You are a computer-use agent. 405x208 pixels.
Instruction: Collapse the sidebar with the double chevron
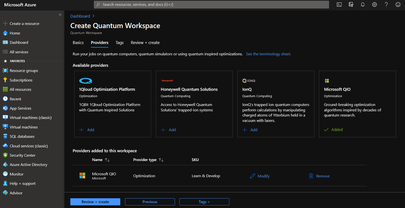point(60,15)
